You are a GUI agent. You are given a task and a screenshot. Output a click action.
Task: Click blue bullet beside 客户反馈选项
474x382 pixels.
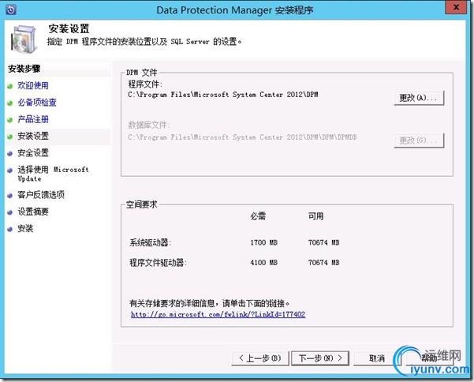(9, 196)
